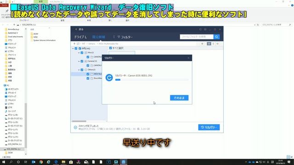Viewport: 294px width, 165px height.
Task: Click the recovery progress bar
Action: point(152,80)
